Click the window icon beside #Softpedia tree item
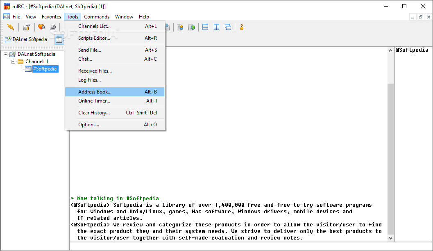Image resolution: width=433 pixels, height=251 pixels. pyautogui.click(x=28, y=69)
